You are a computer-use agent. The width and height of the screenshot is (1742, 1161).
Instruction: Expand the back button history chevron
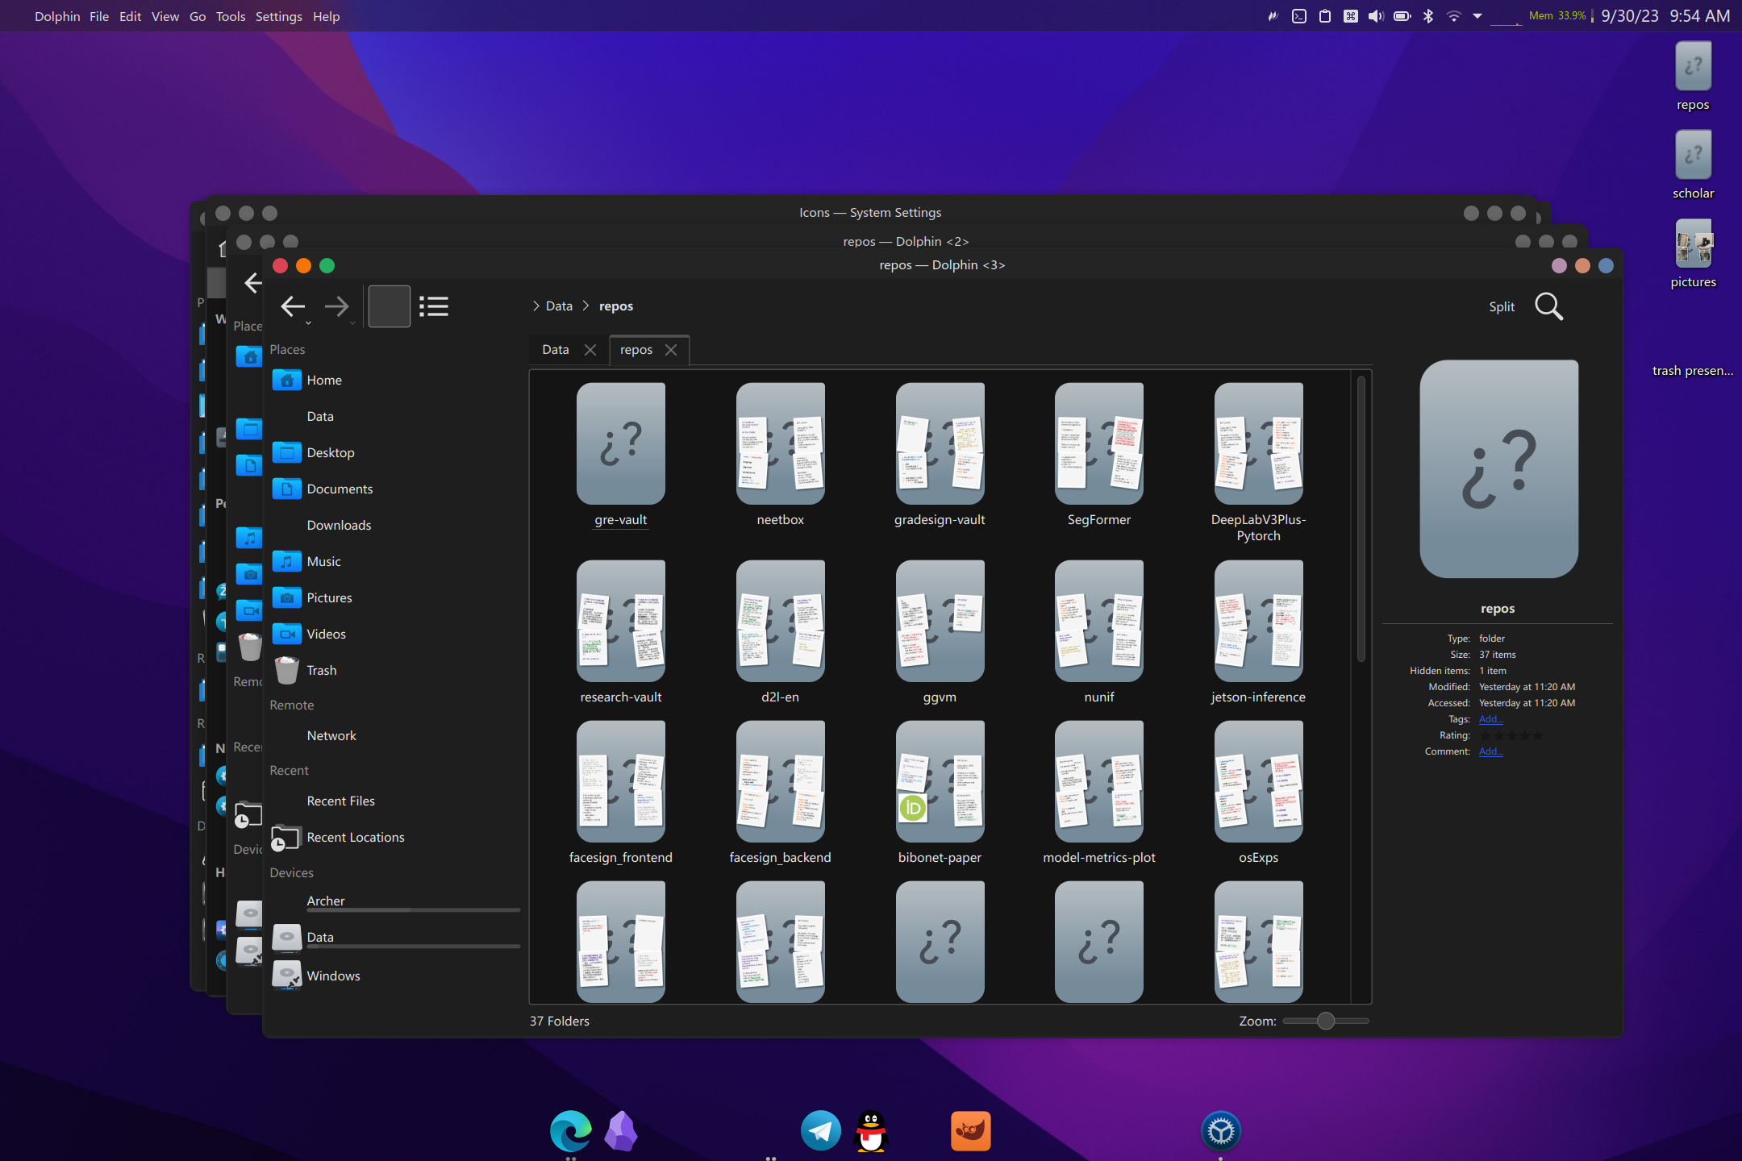tap(307, 321)
